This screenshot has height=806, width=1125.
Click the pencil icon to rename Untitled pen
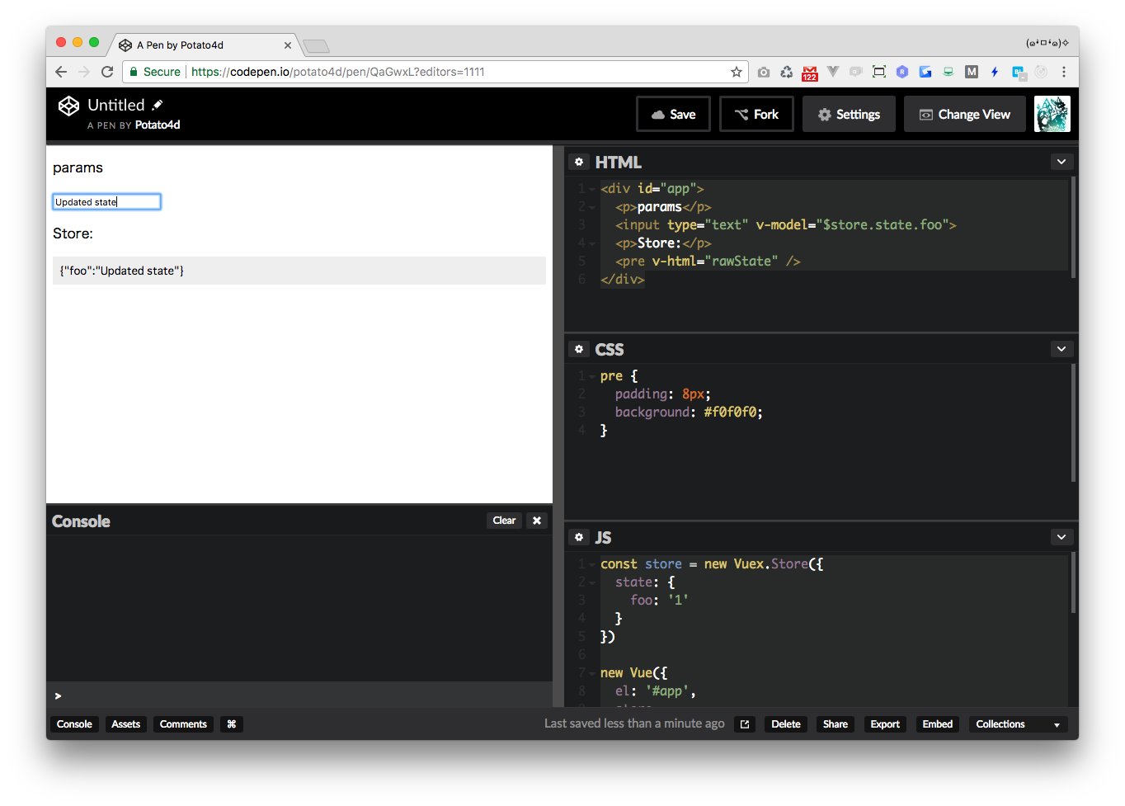tap(158, 104)
